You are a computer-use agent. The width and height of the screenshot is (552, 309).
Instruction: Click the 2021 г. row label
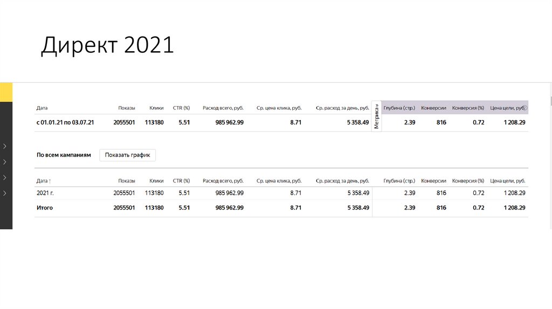[45, 193]
